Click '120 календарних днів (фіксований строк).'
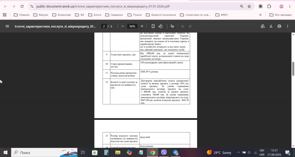This screenshot has height=157, width=295. click(x=162, y=62)
